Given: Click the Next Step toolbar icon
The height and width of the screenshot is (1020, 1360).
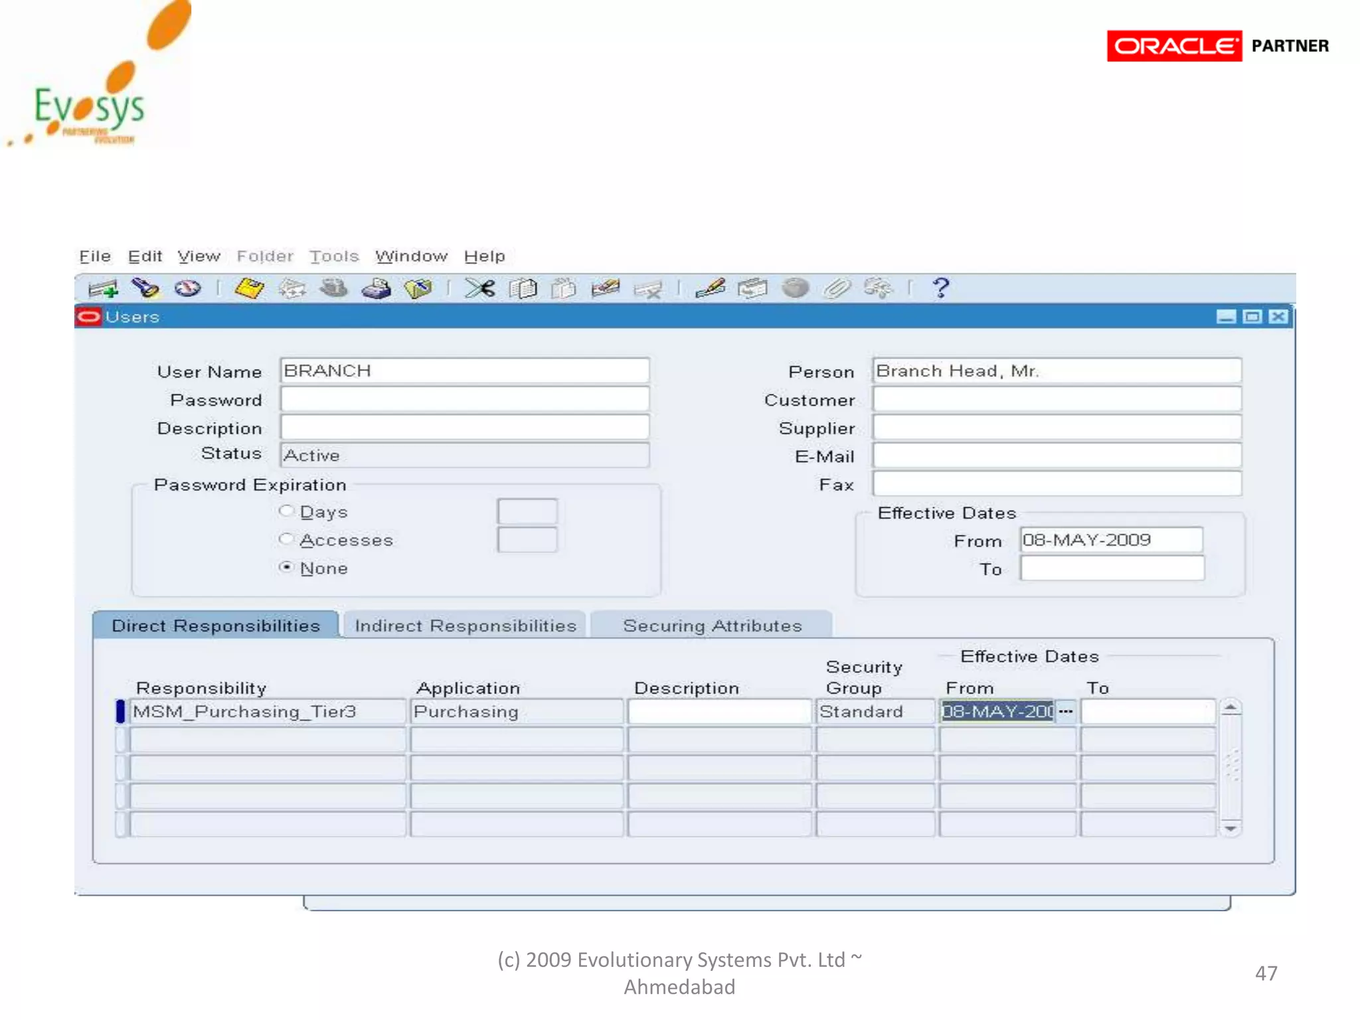Looking at the screenshot, I should [x=292, y=288].
